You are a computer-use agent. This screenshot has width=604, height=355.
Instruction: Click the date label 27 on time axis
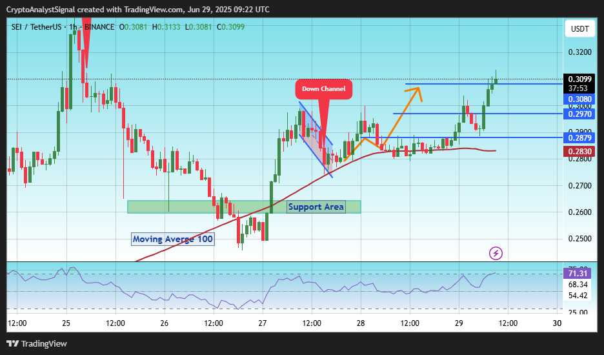(263, 323)
